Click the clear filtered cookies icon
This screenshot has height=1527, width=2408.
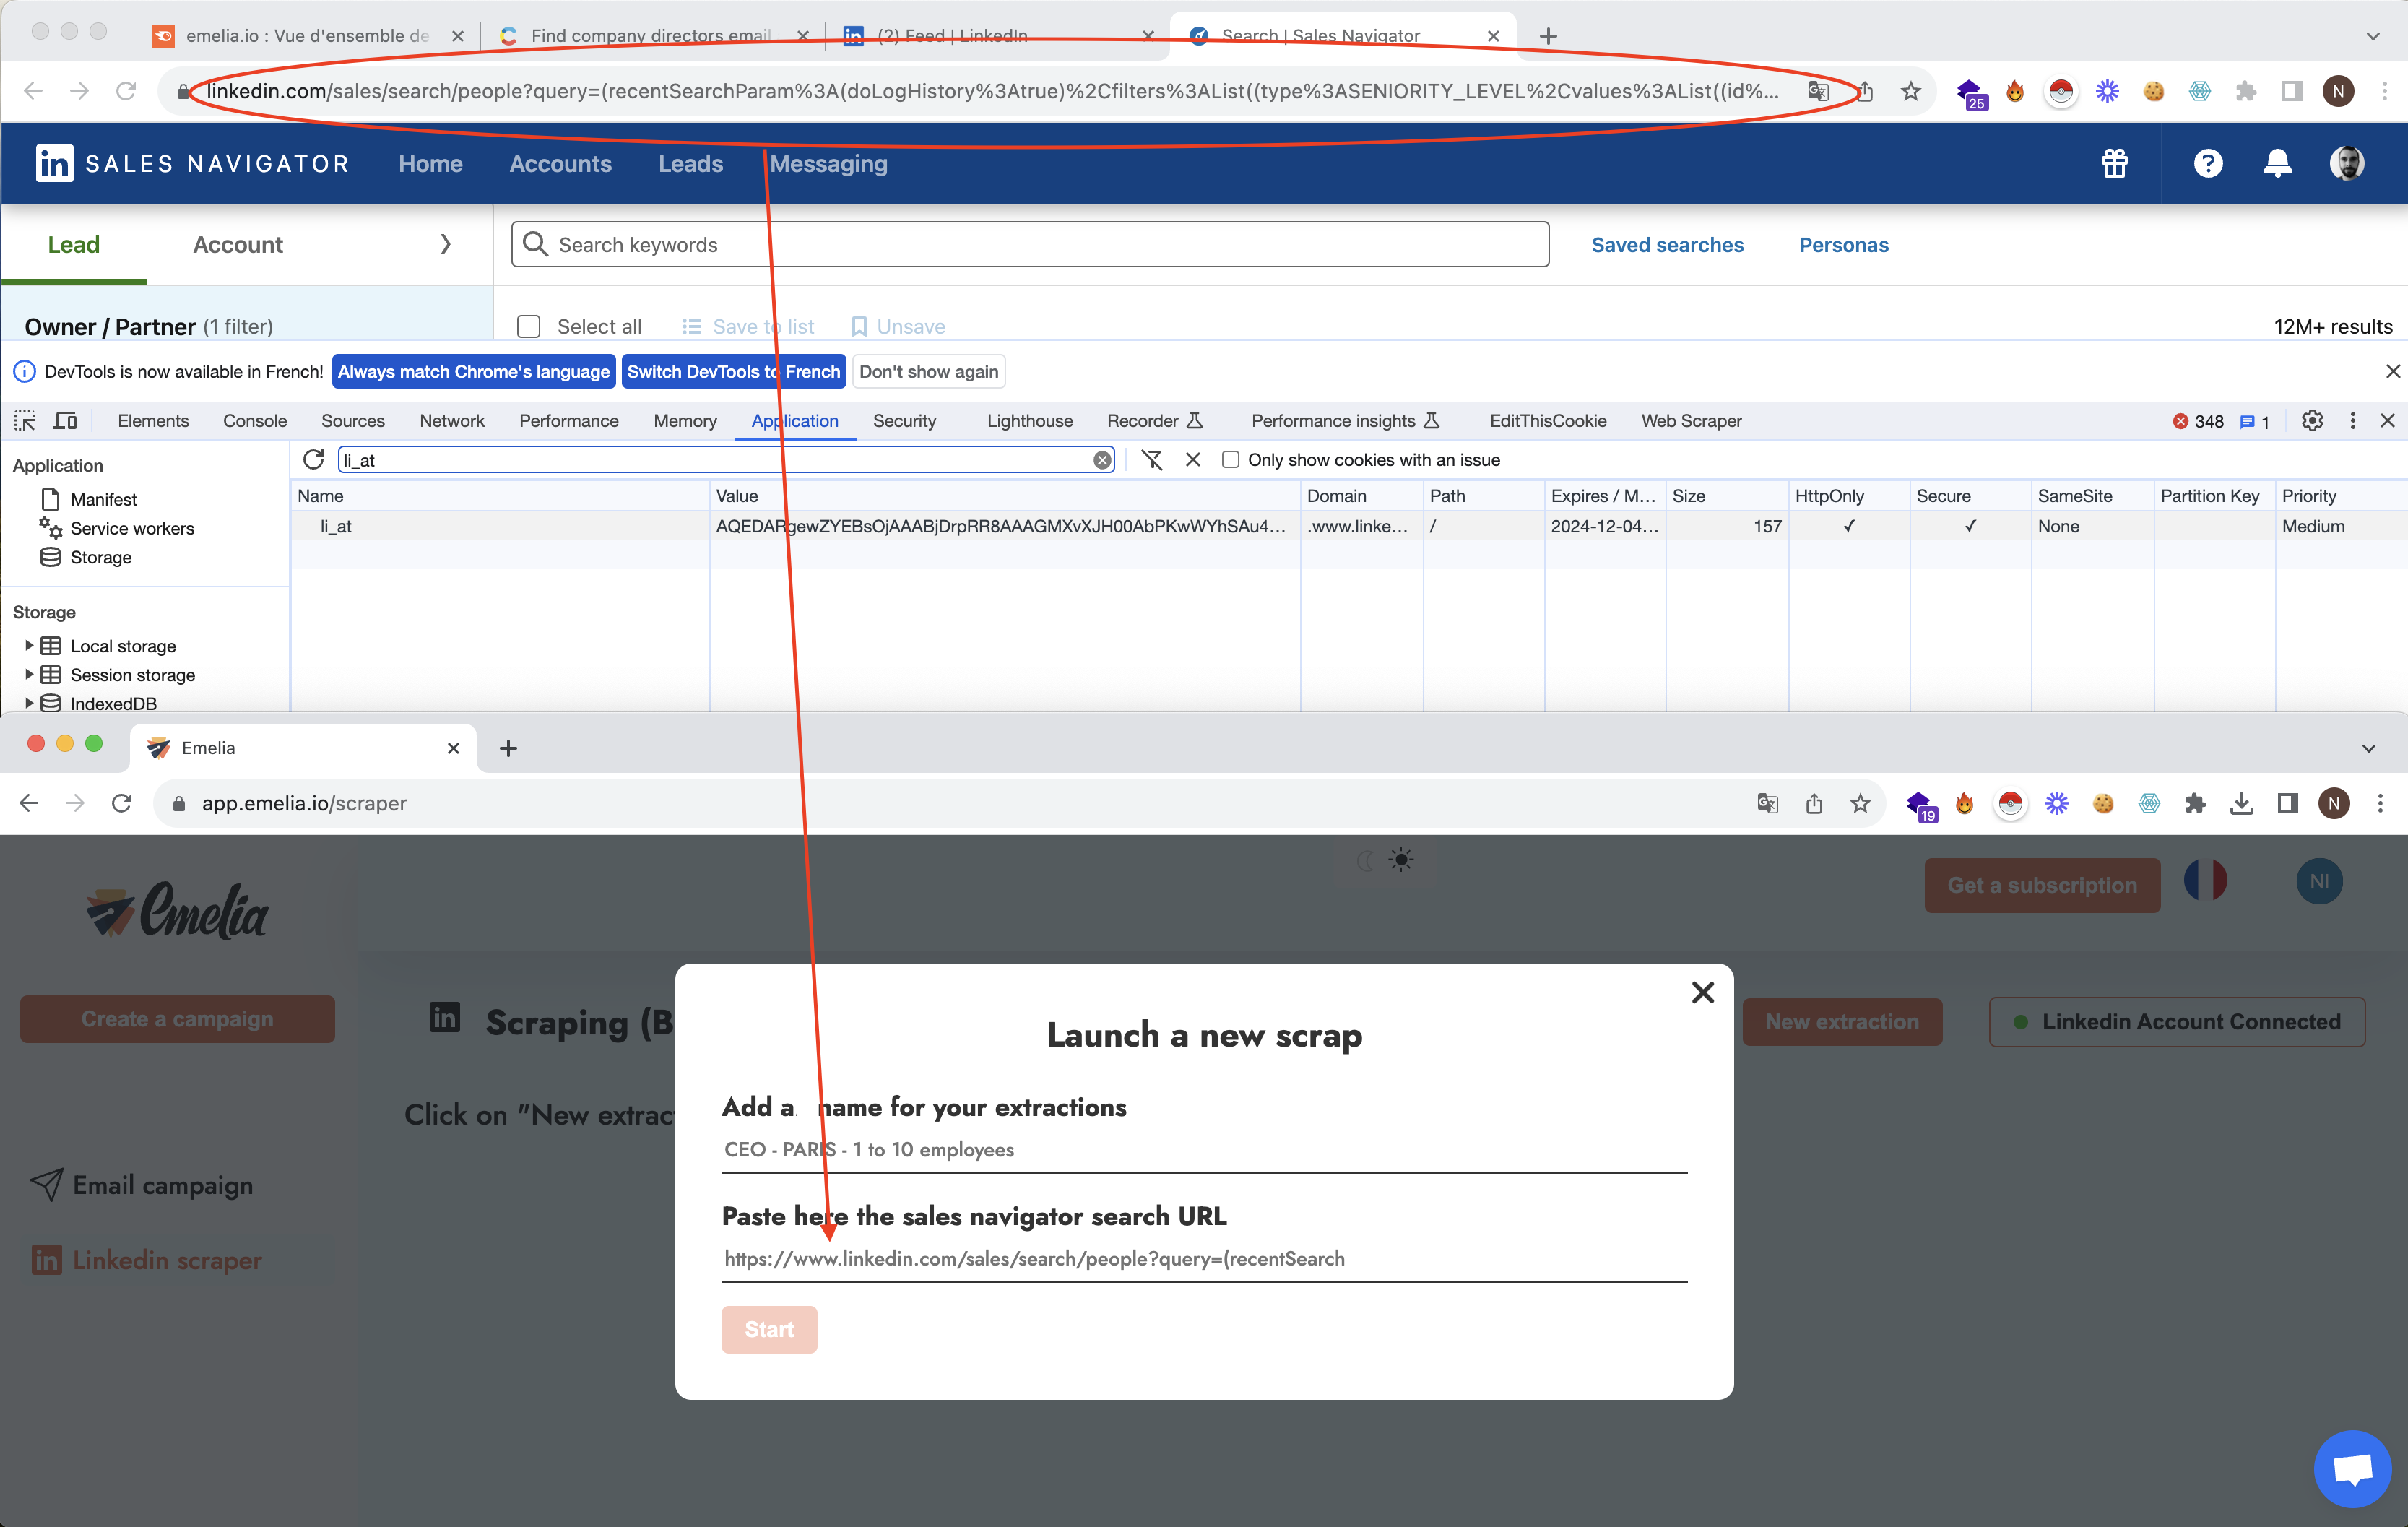(1152, 460)
